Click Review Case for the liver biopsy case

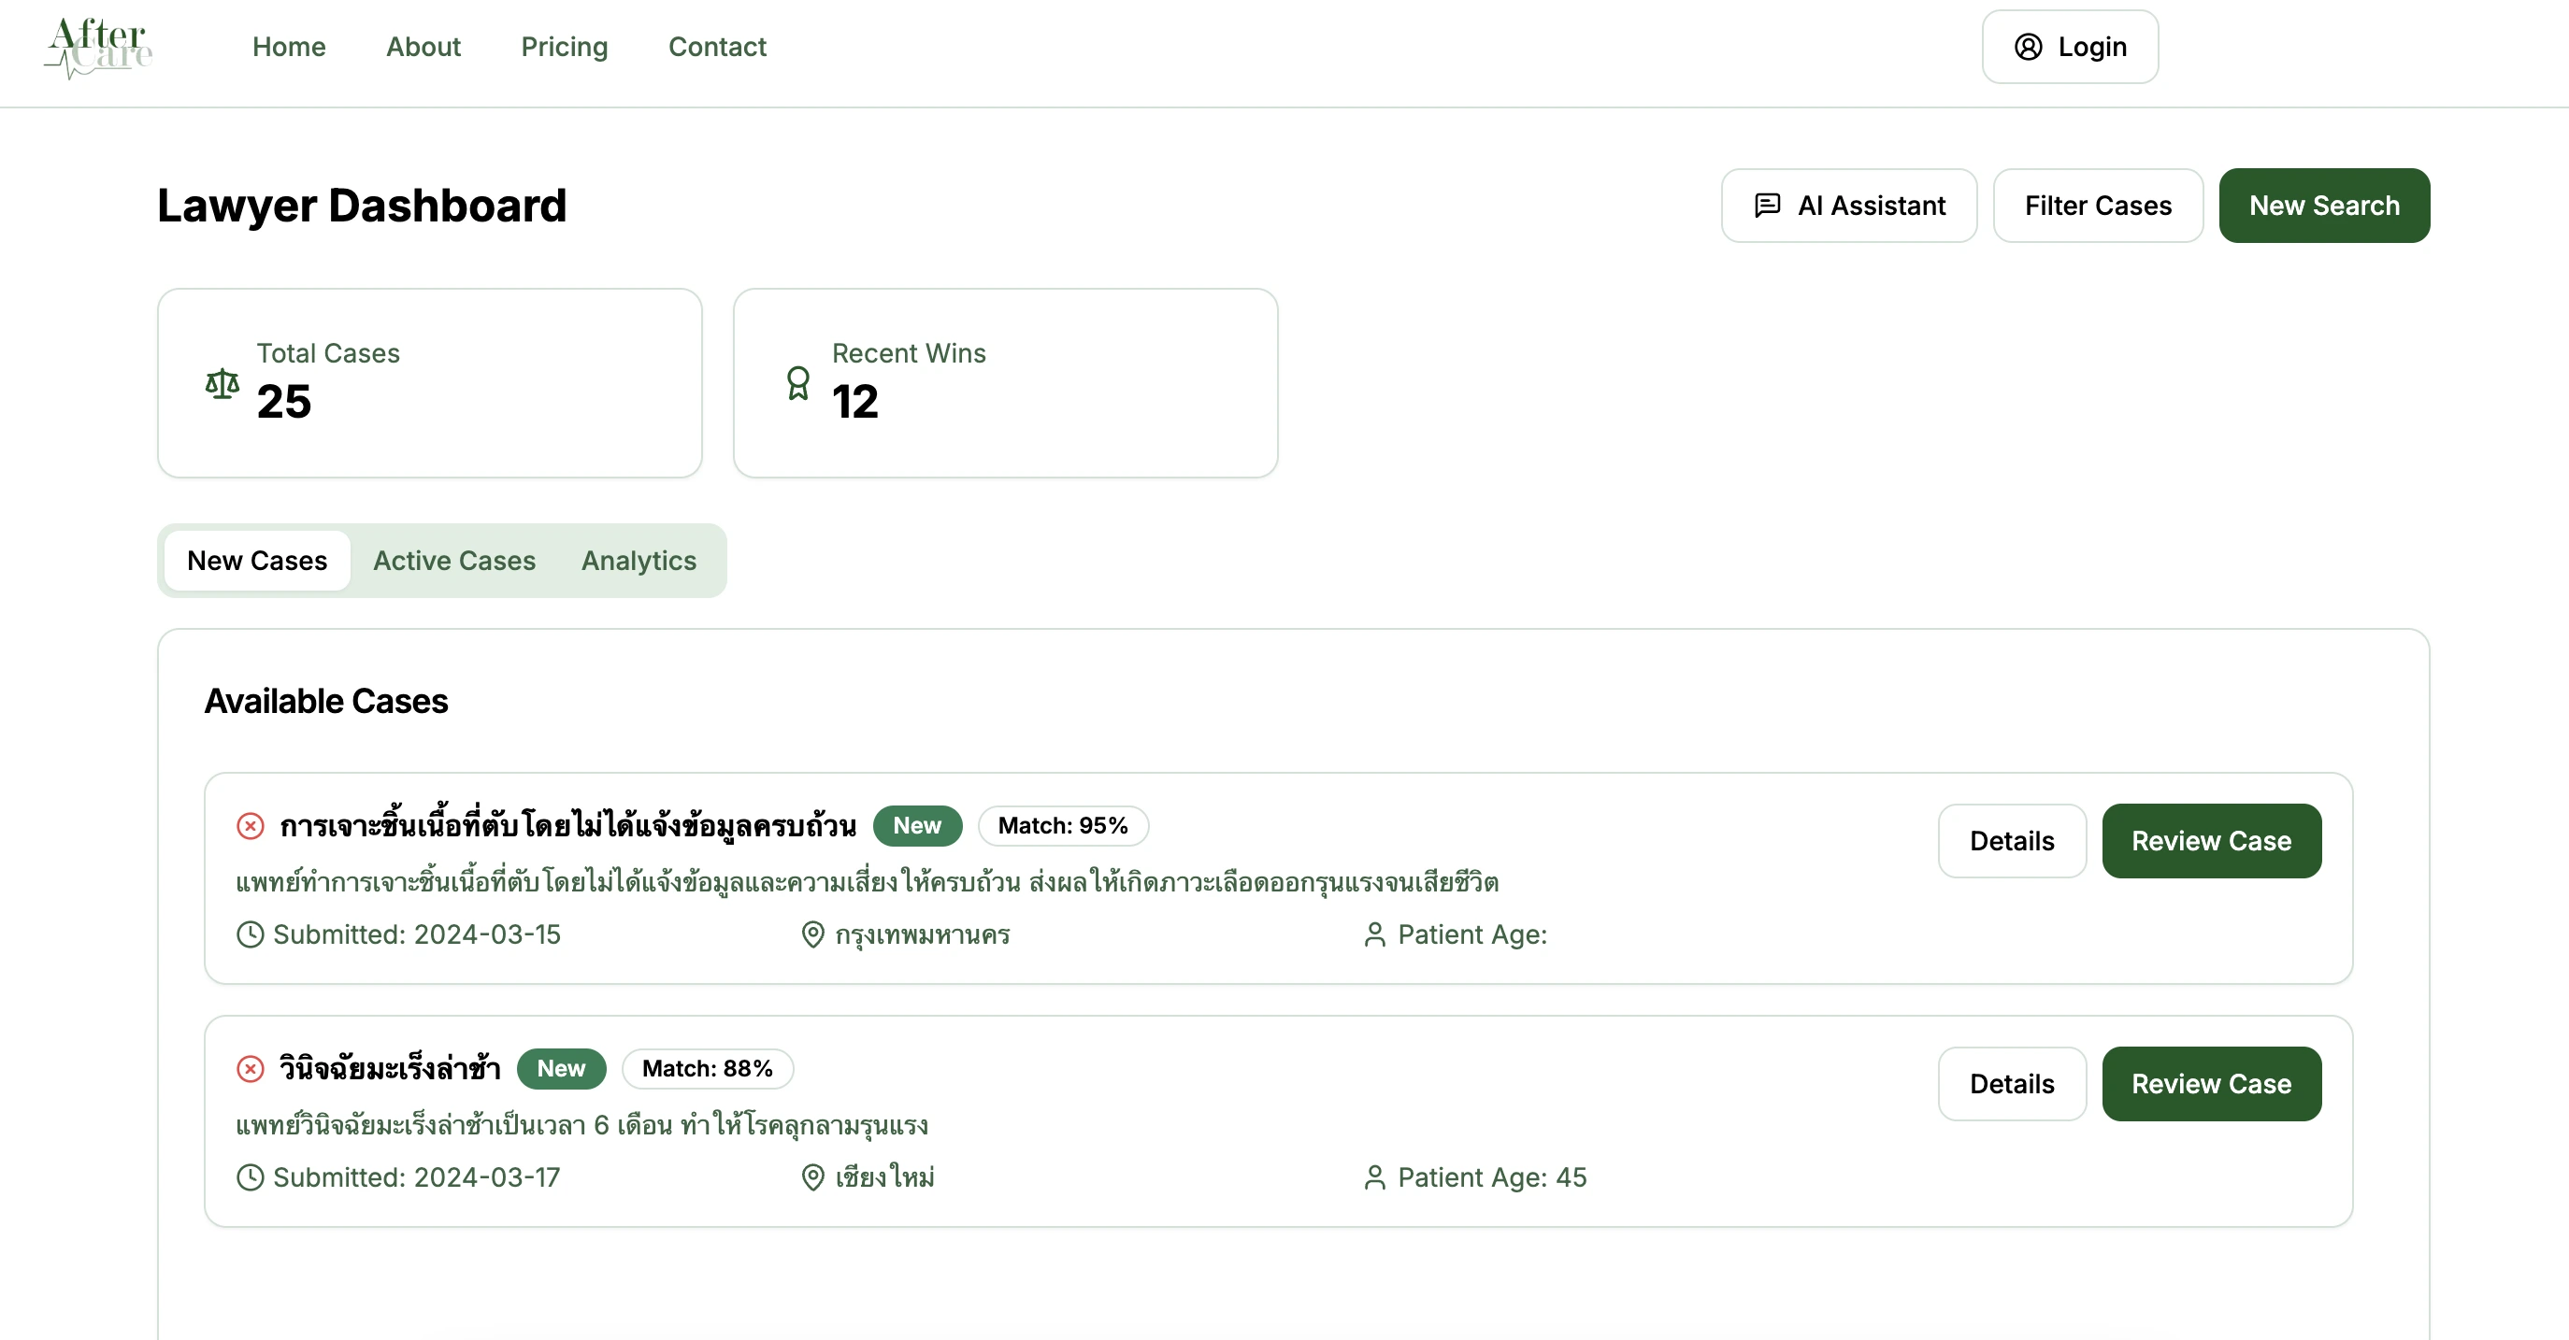pos(2212,840)
